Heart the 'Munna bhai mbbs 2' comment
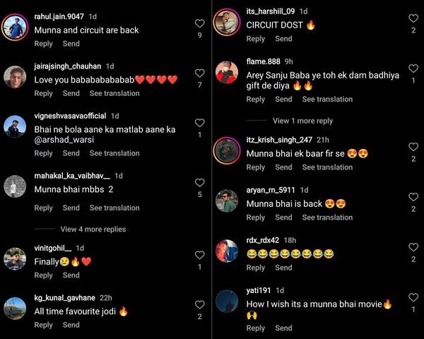This screenshot has width=424, height=339. coord(199,183)
